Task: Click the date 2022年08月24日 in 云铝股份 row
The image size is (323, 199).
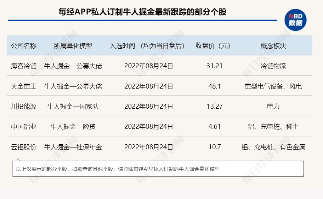Action: pyautogui.click(x=148, y=147)
